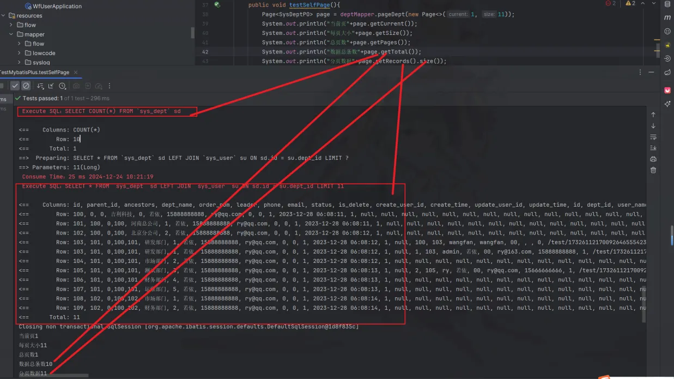The height and width of the screenshot is (379, 674).
Task: Click the yellow warnings indicator showing 2
Action: click(630, 3)
